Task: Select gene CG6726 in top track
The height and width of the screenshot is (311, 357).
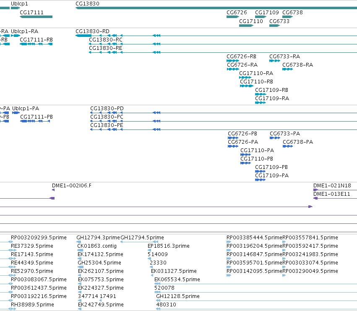Action: [233, 17]
